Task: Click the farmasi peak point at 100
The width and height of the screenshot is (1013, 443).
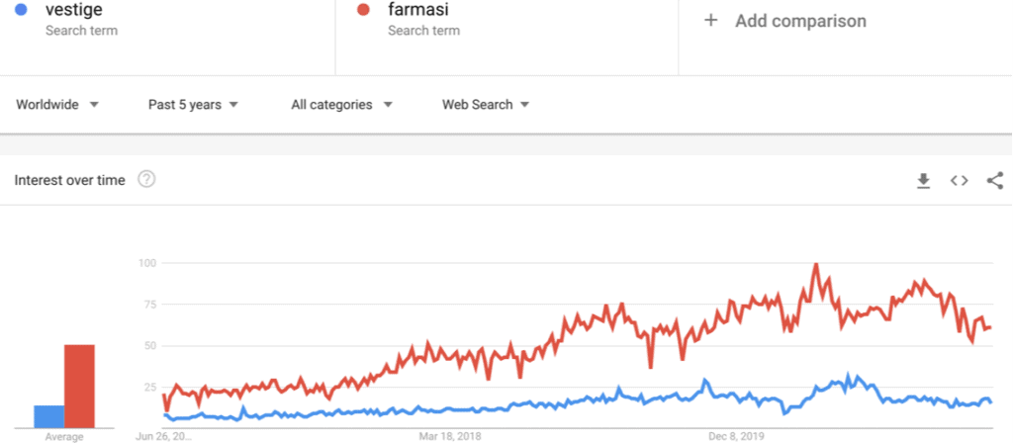Action: [816, 264]
